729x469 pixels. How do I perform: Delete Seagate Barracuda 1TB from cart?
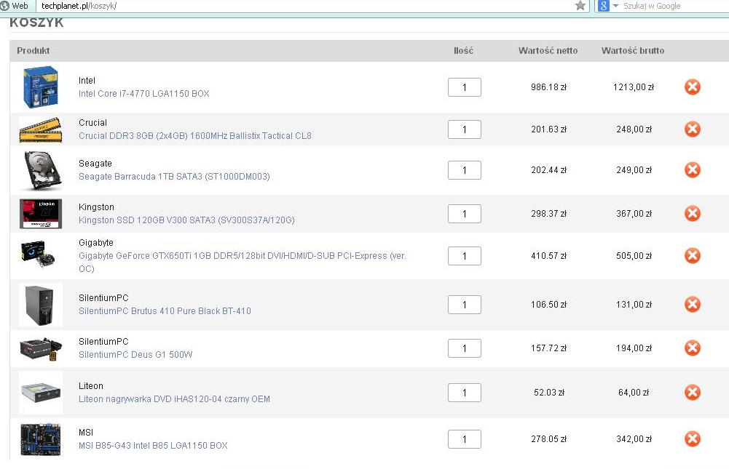[693, 170]
